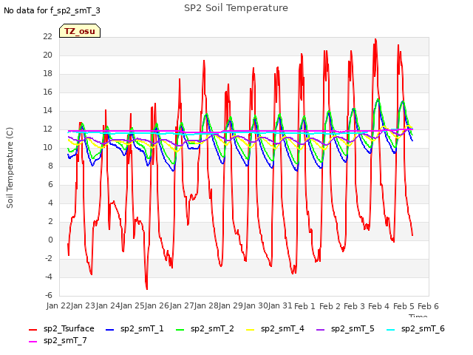The image size is (473, 355).
Task: Click the 8 y-axis tick label
Action: [x=50, y=166]
